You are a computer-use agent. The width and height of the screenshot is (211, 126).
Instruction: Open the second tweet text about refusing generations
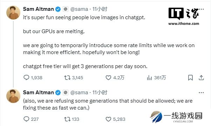[108, 104]
